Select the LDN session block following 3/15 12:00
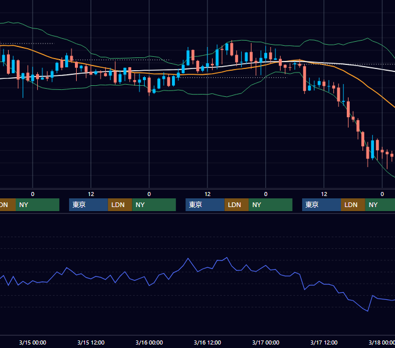Viewport: 395px width, 348px height. click(120, 205)
